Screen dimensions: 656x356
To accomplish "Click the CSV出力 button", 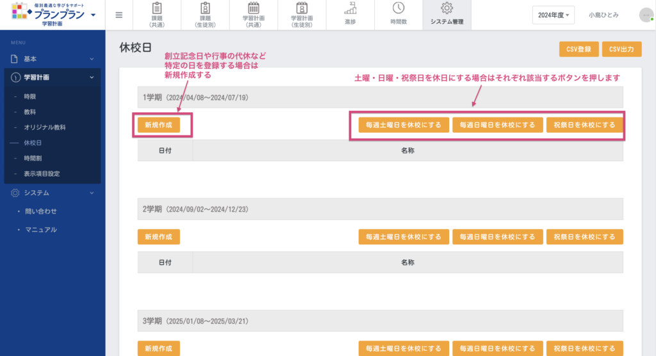I will 621,49.
